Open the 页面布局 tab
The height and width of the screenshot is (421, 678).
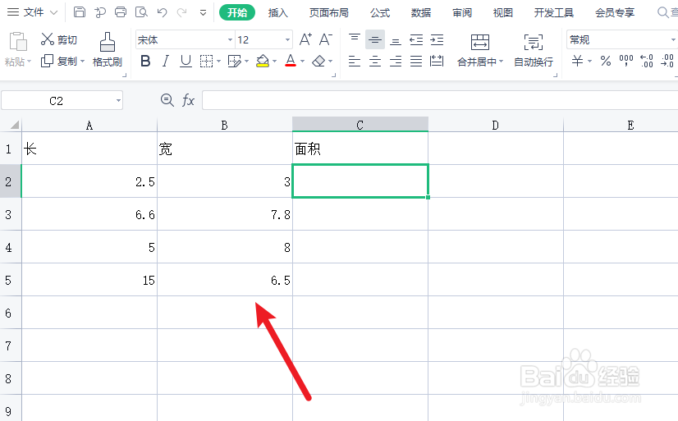pos(328,12)
